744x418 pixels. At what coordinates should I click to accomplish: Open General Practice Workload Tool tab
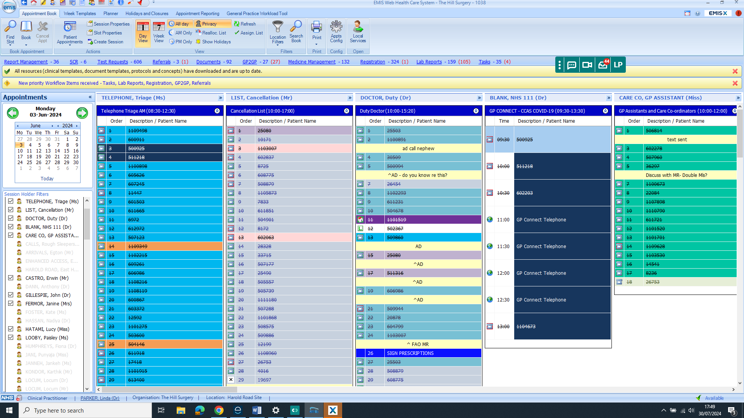257,14
